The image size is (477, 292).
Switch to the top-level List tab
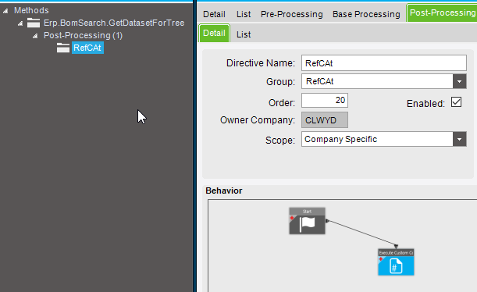point(244,14)
